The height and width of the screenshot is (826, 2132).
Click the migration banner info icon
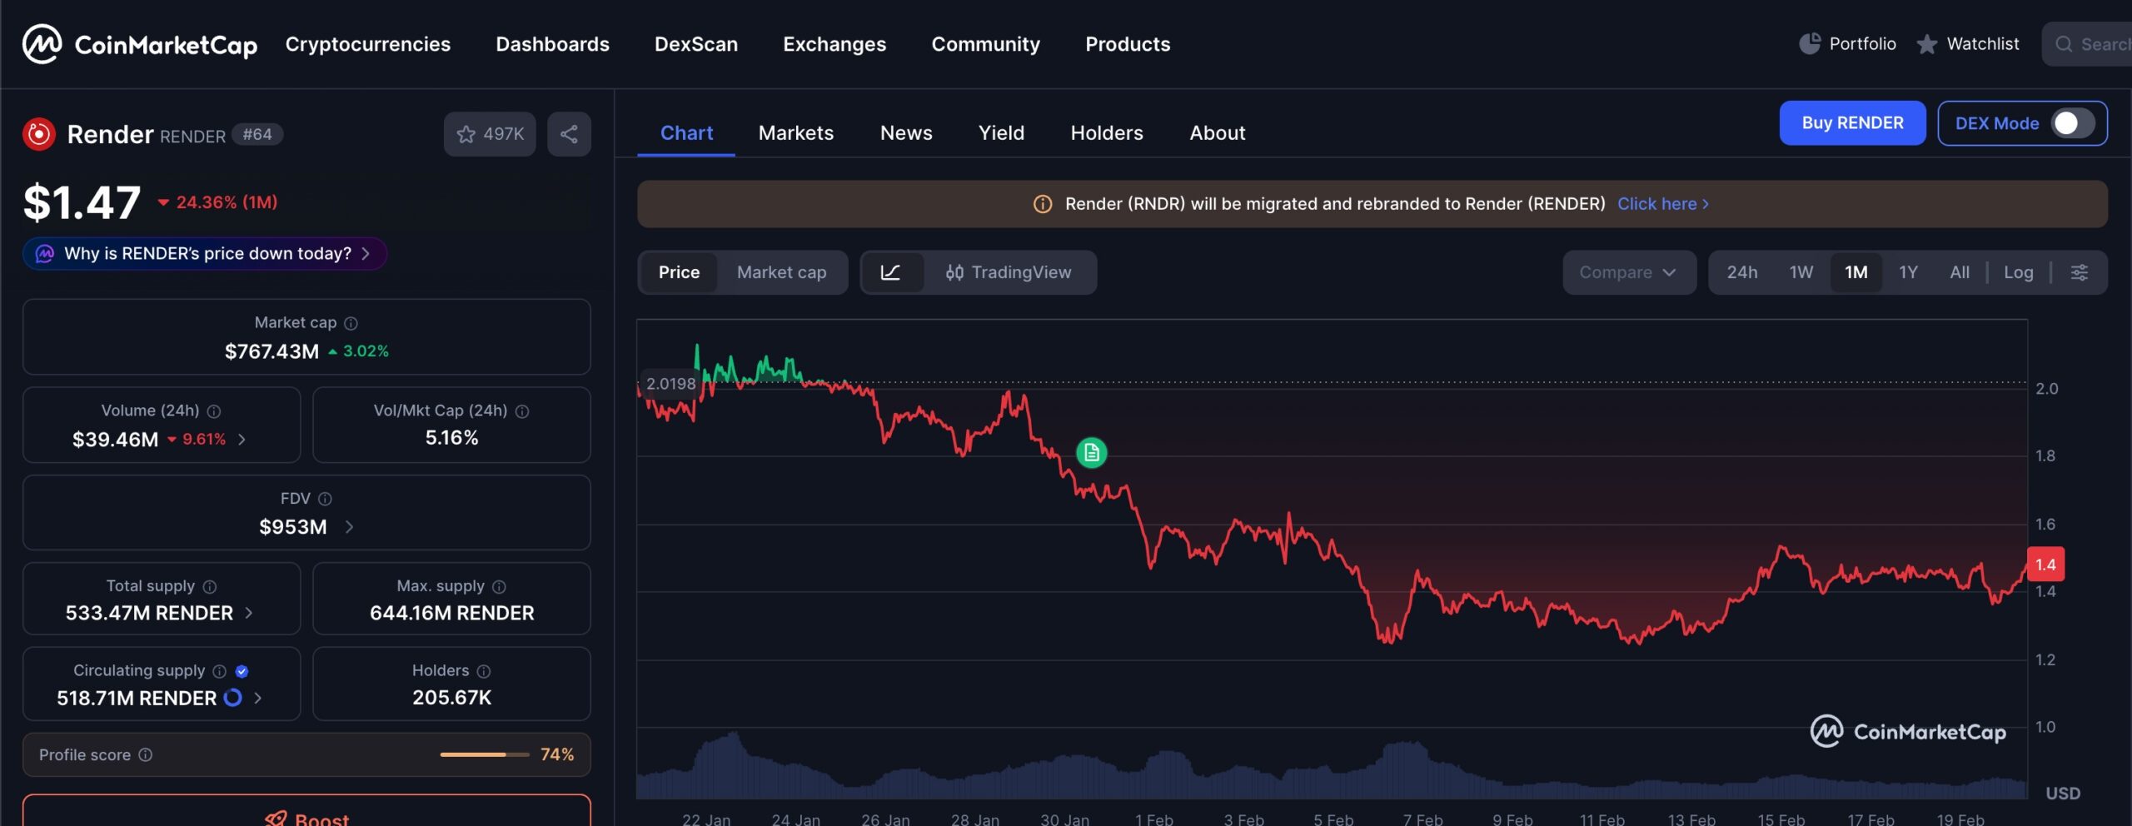(x=1043, y=204)
